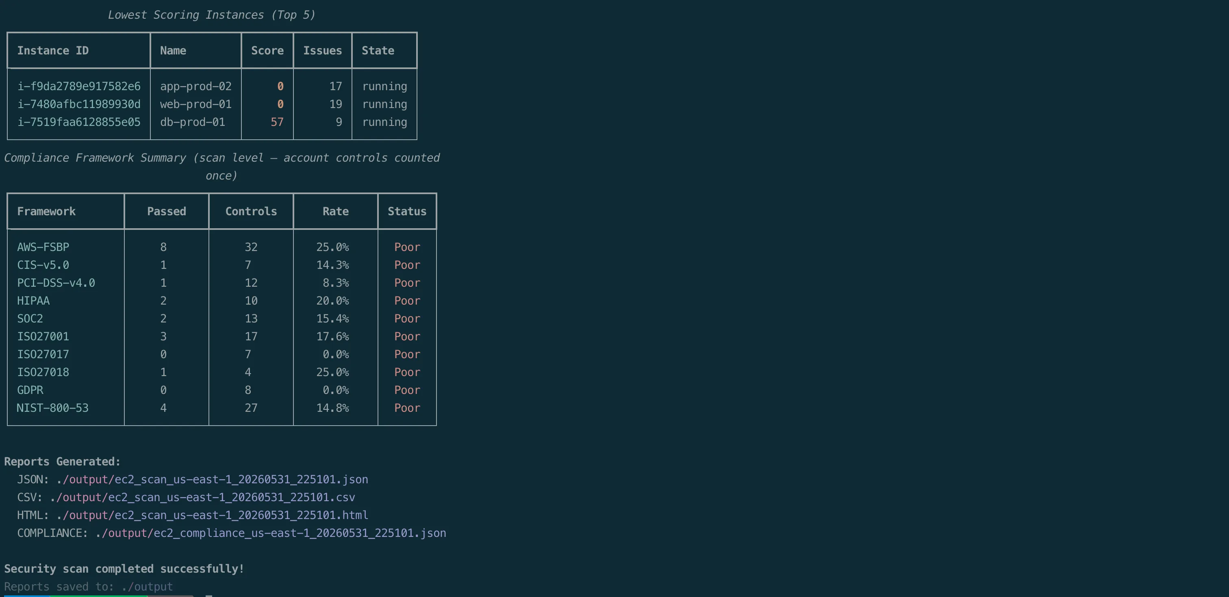Open the JSON report file path

pyautogui.click(x=212, y=479)
